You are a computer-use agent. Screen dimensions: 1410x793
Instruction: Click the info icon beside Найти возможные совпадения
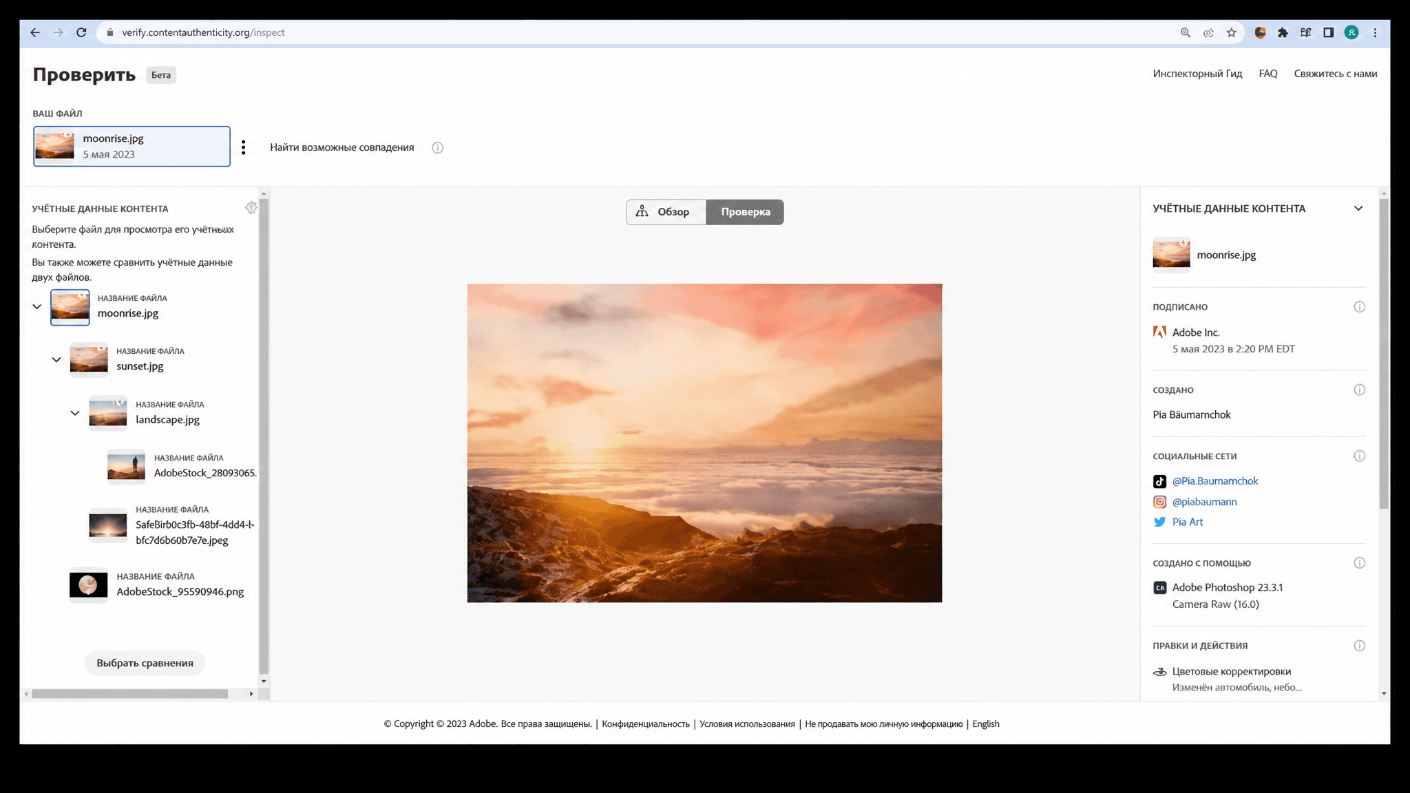438,147
